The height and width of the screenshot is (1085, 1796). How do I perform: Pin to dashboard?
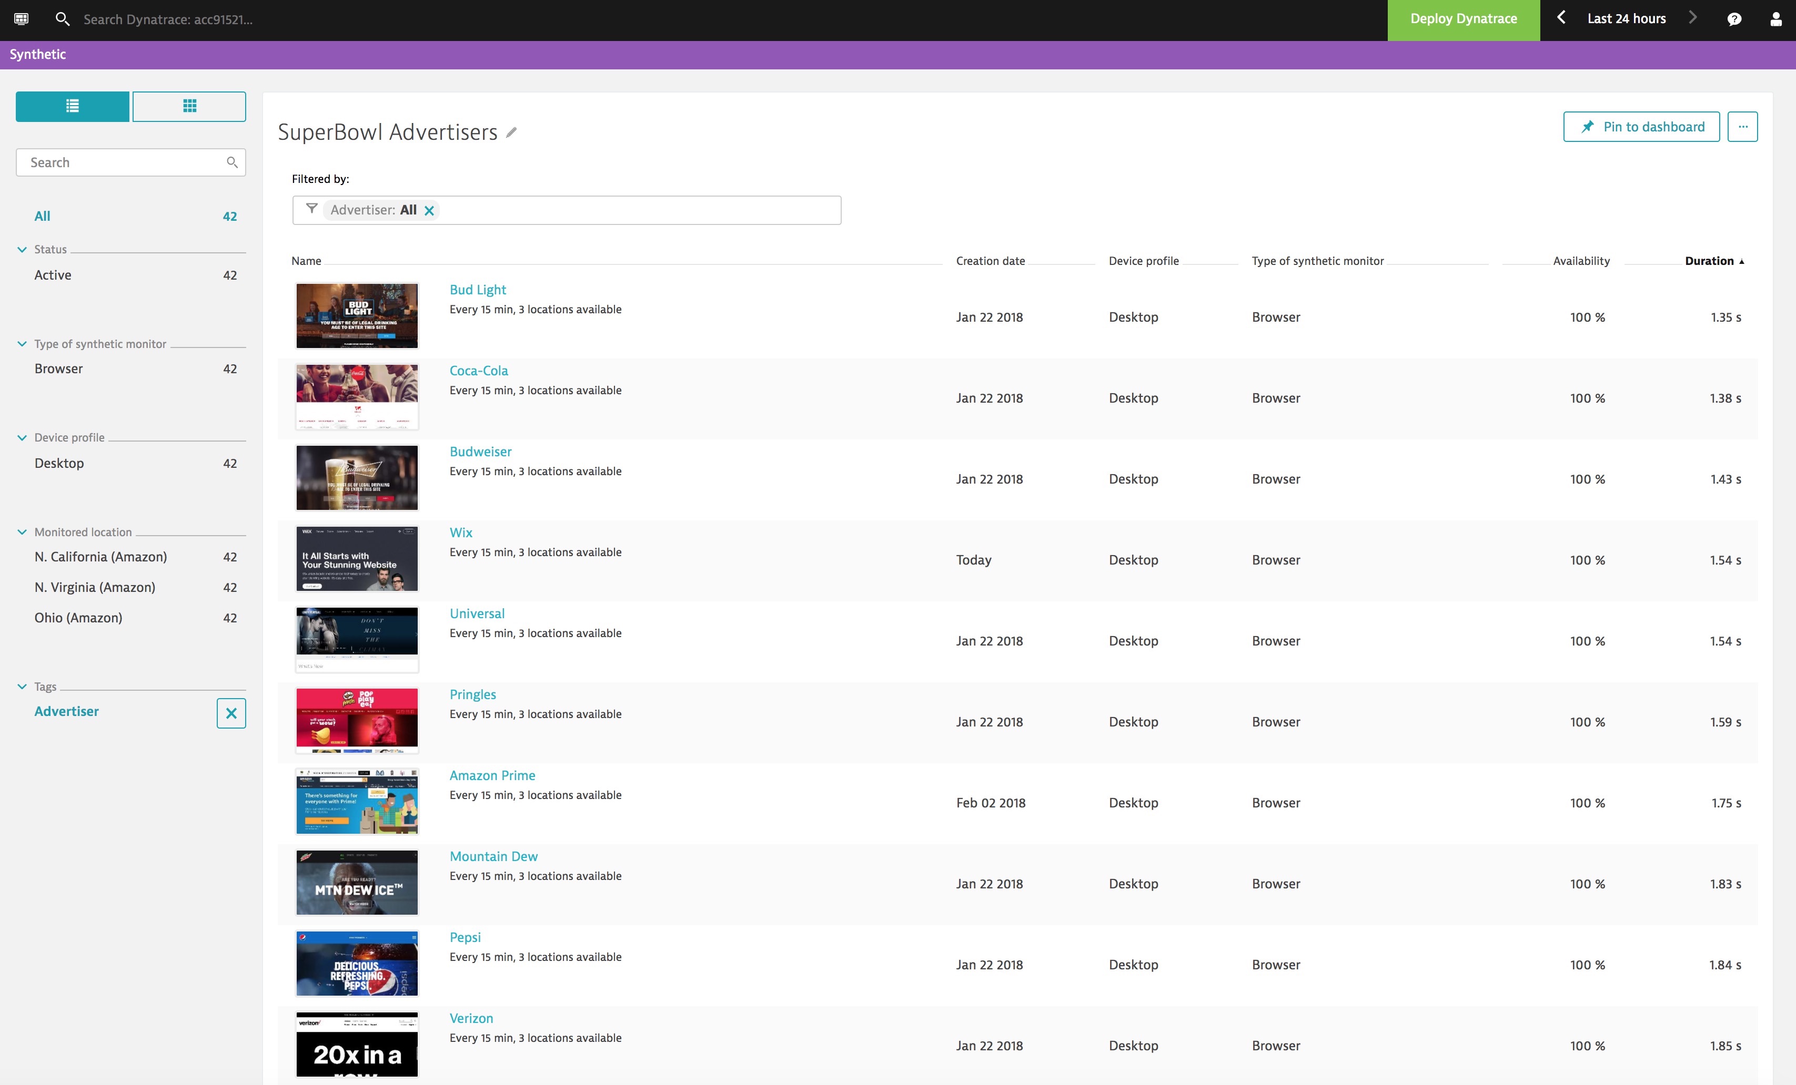1641,127
